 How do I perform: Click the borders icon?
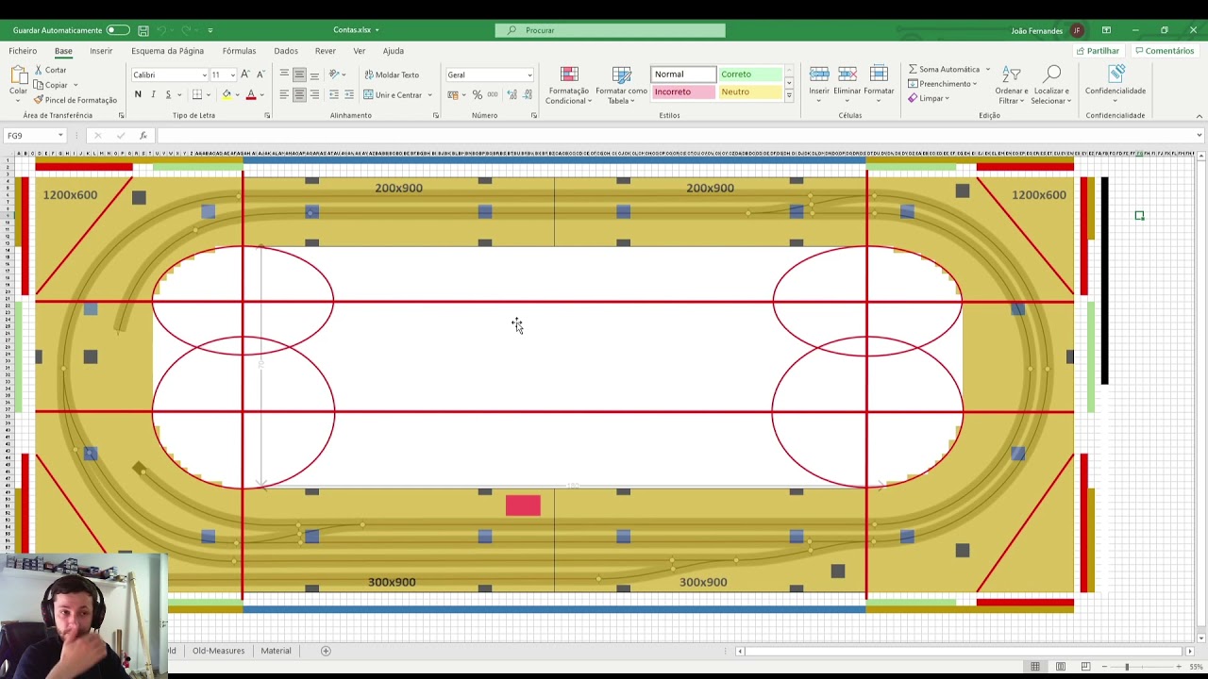tap(196, 94)
